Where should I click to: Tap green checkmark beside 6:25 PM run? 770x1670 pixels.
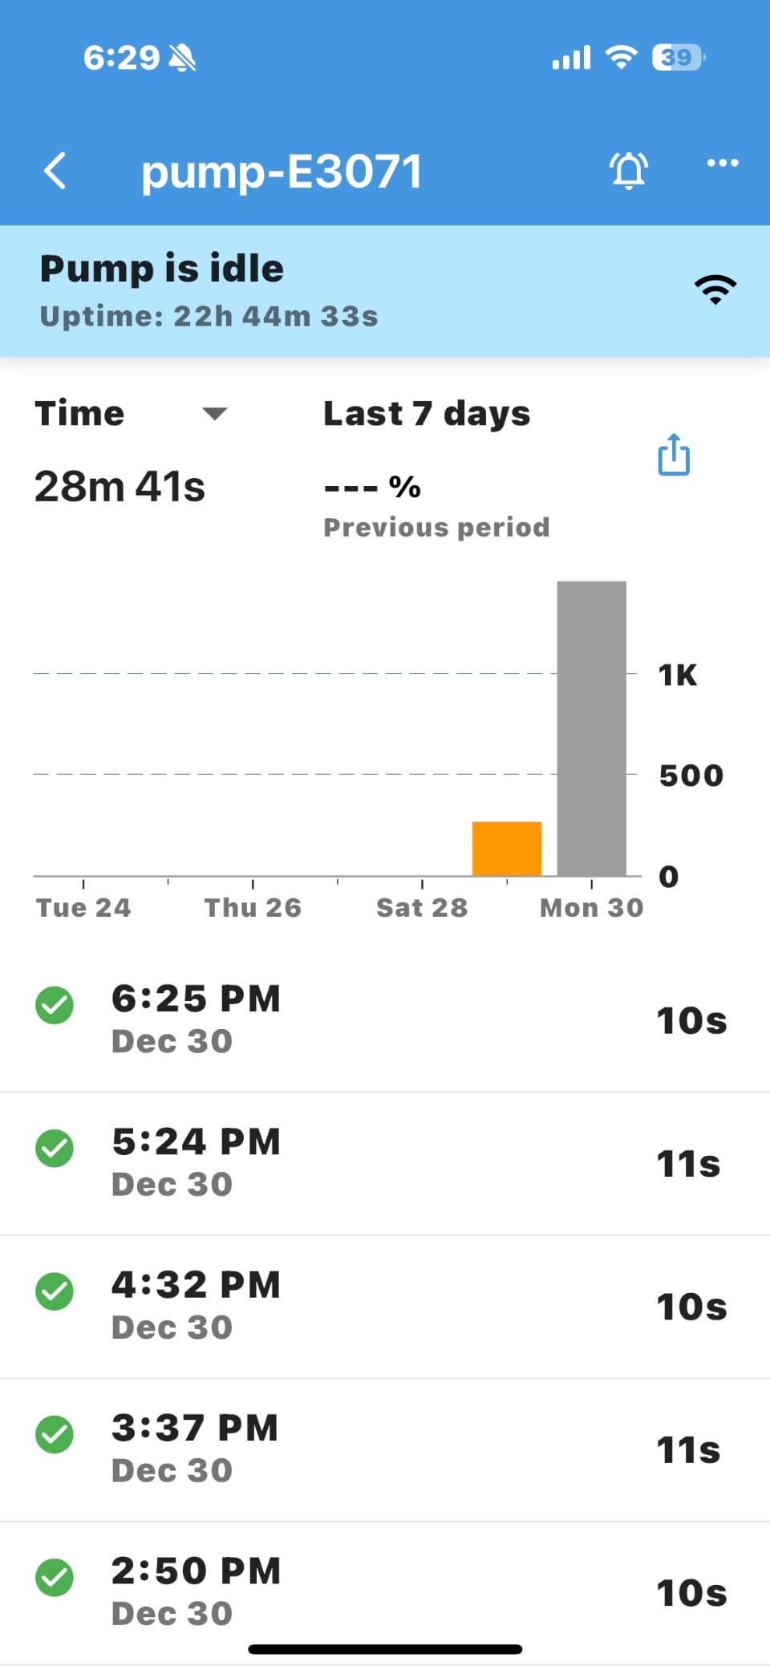click(x=55, y=1005)
